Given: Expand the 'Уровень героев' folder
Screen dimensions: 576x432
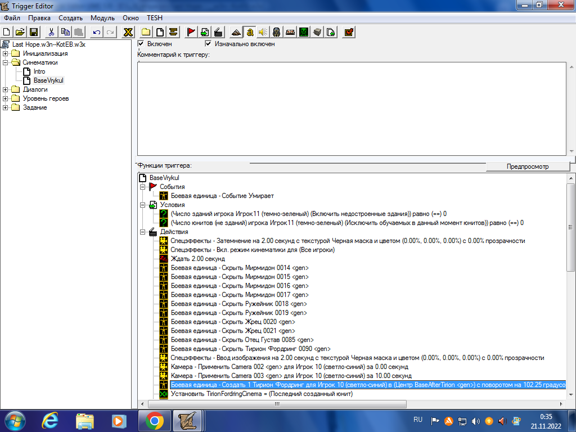Looking at the screenshot, I should (x=5, y=98).
